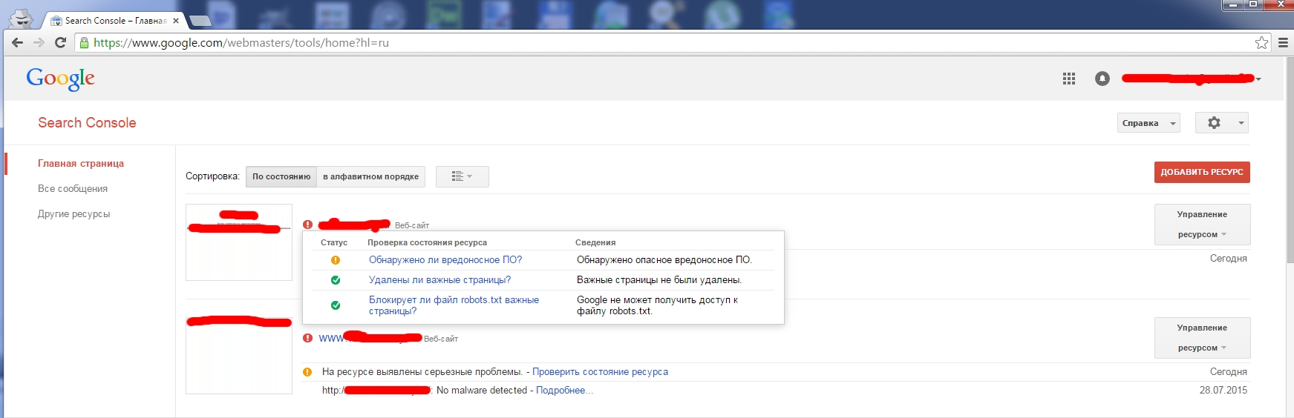Click the browser forward arrow

pos(39,43)
